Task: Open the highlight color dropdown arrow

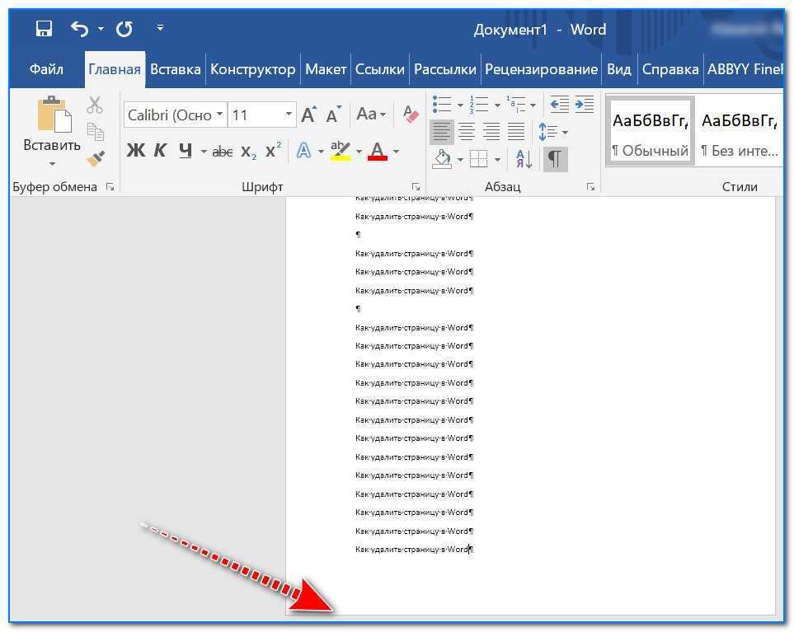Action: coord(359,151)
